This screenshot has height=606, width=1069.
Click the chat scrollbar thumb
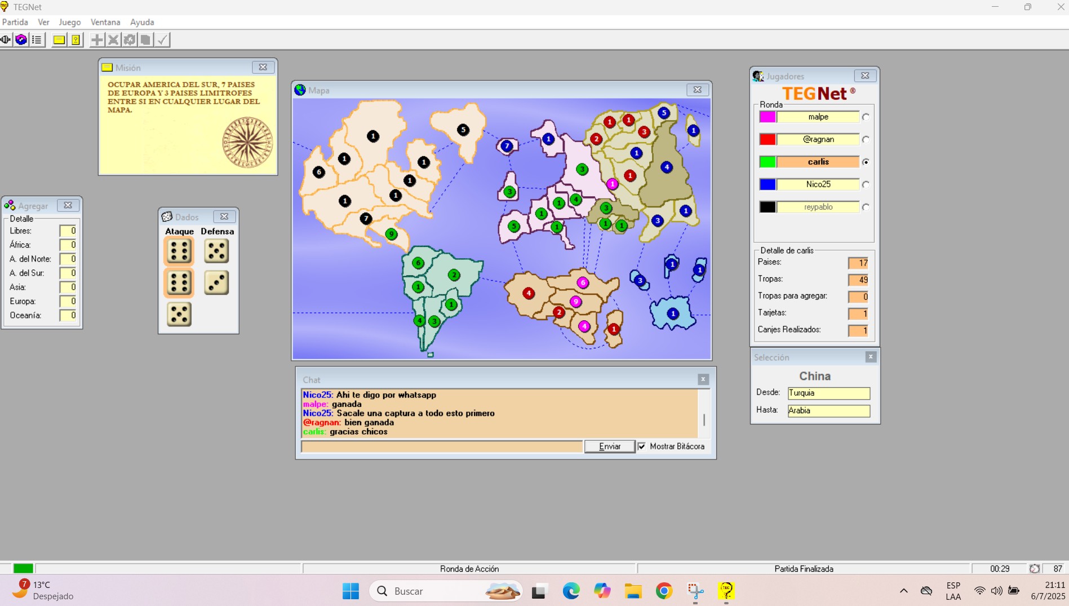(x=704, y=420)
